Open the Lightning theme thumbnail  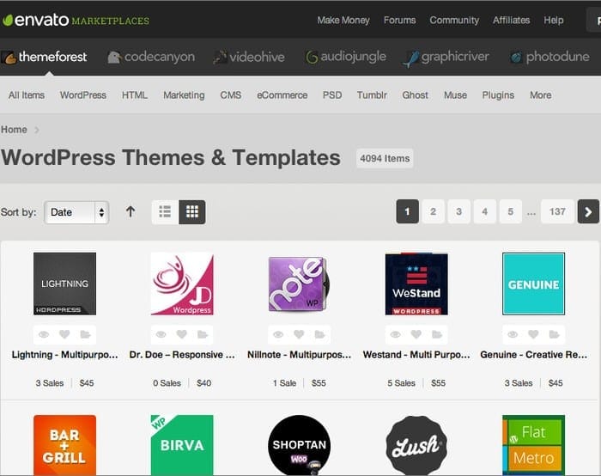coord(64,284)
